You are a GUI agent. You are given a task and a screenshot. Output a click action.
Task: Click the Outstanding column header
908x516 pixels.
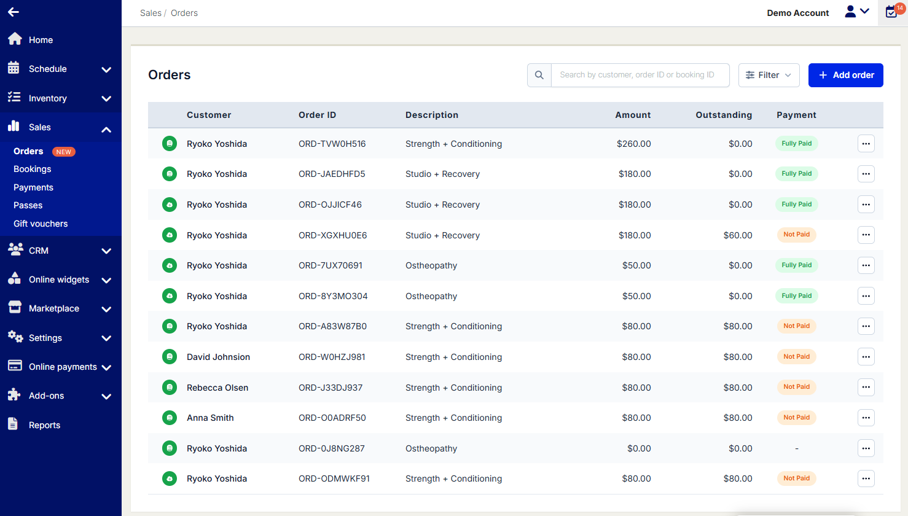point(724,115)
